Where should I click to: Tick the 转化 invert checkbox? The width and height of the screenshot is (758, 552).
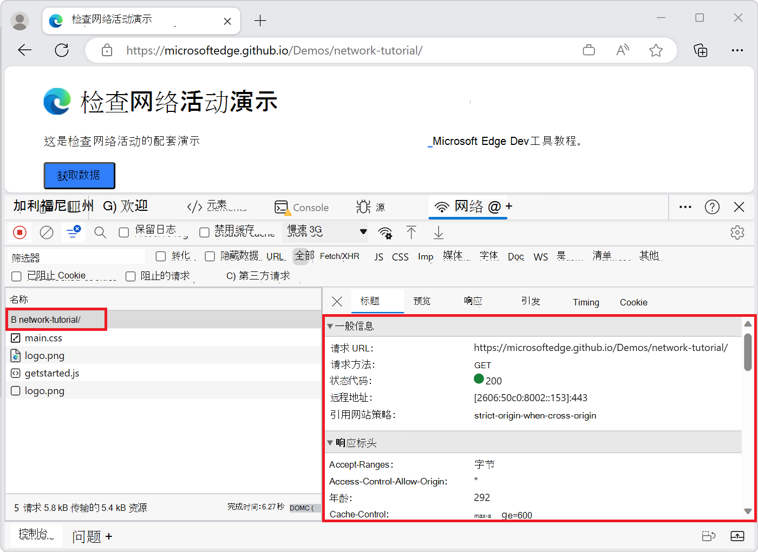tap(161, 256)
